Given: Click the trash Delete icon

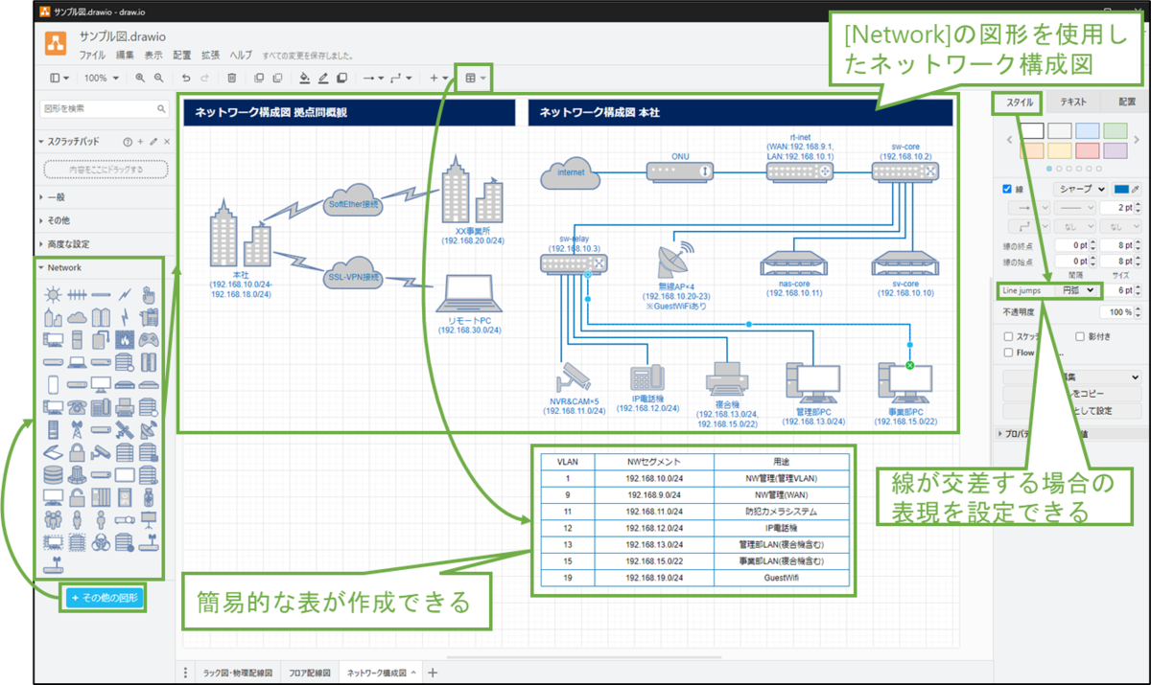Looking at the screenshot, I should coord(231,79).
